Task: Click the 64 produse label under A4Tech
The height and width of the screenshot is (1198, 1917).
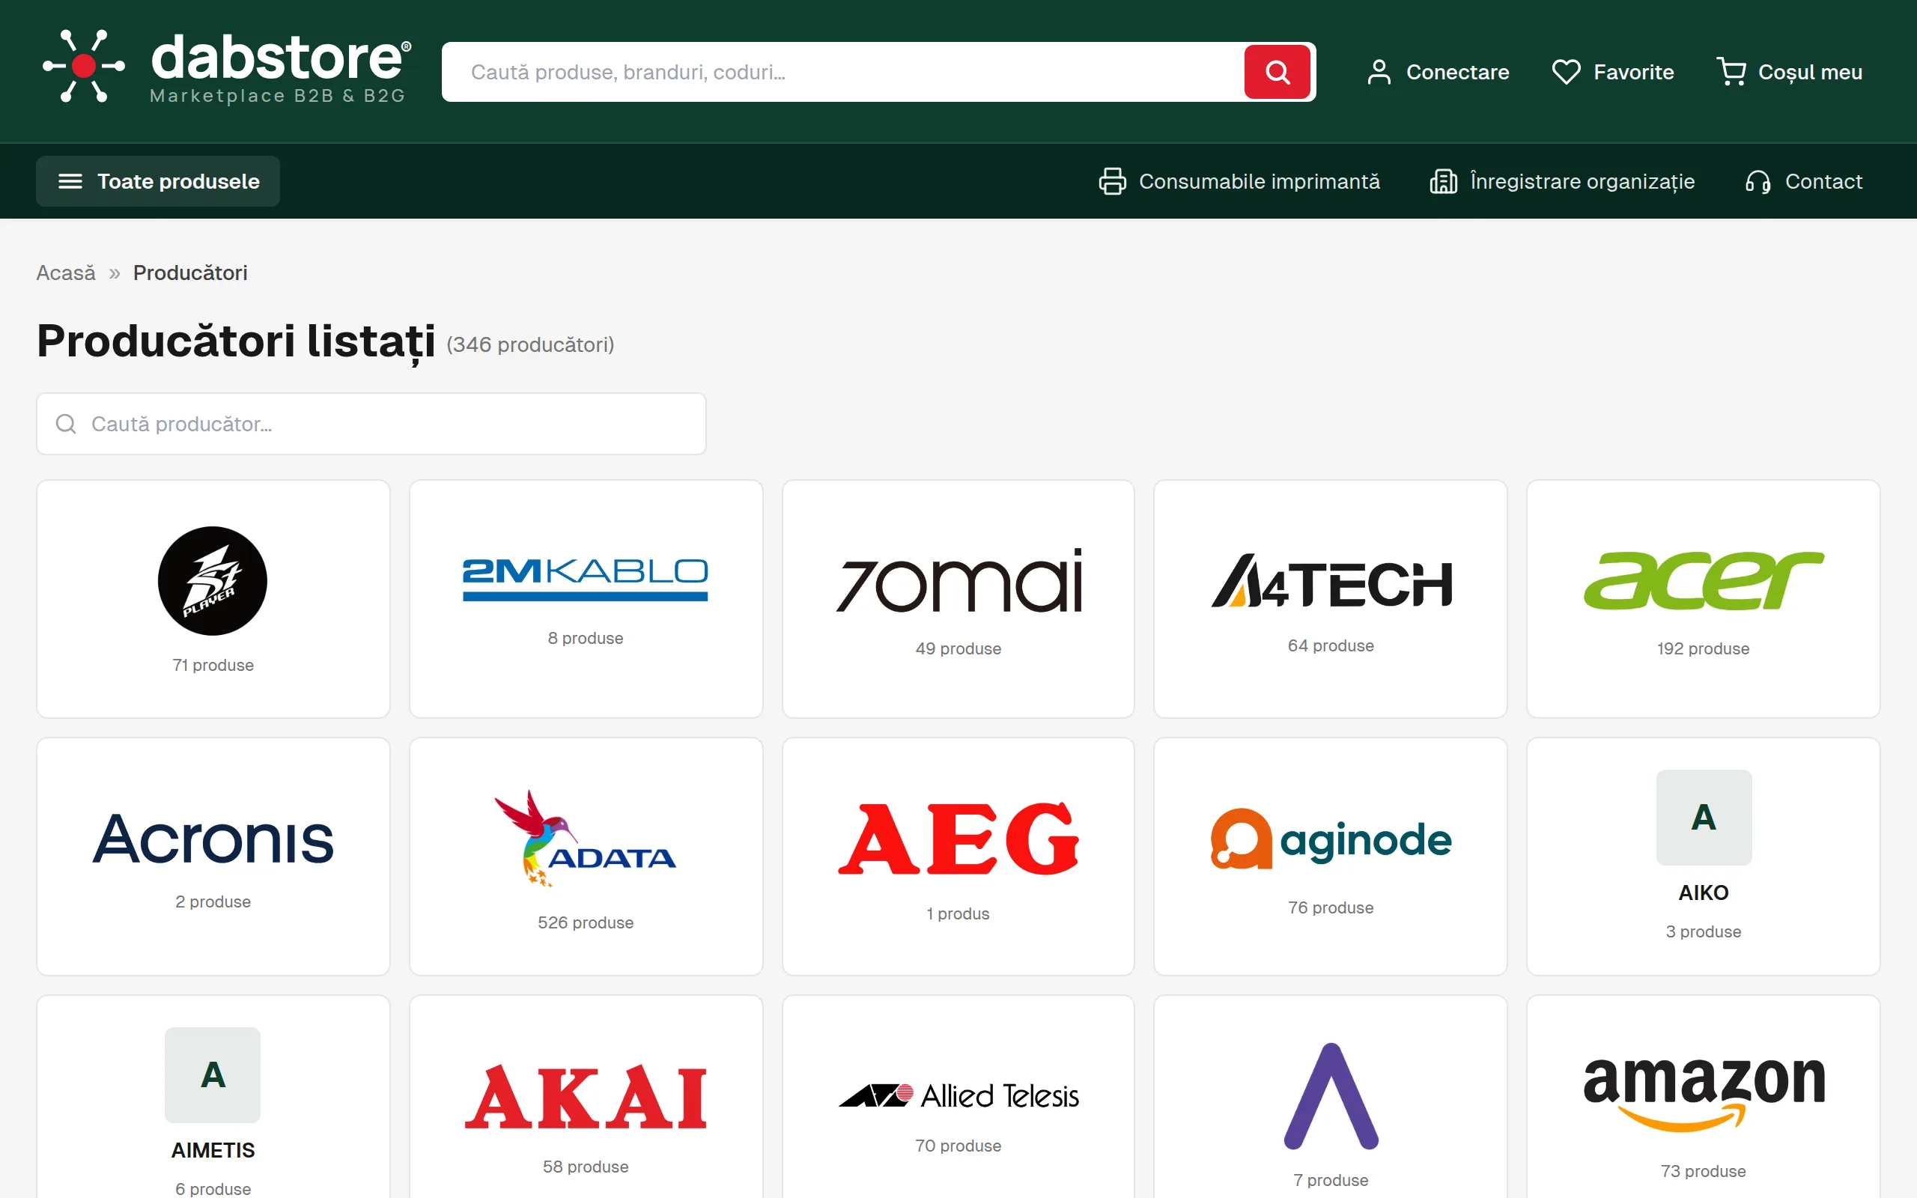Action: point(1331,645)
